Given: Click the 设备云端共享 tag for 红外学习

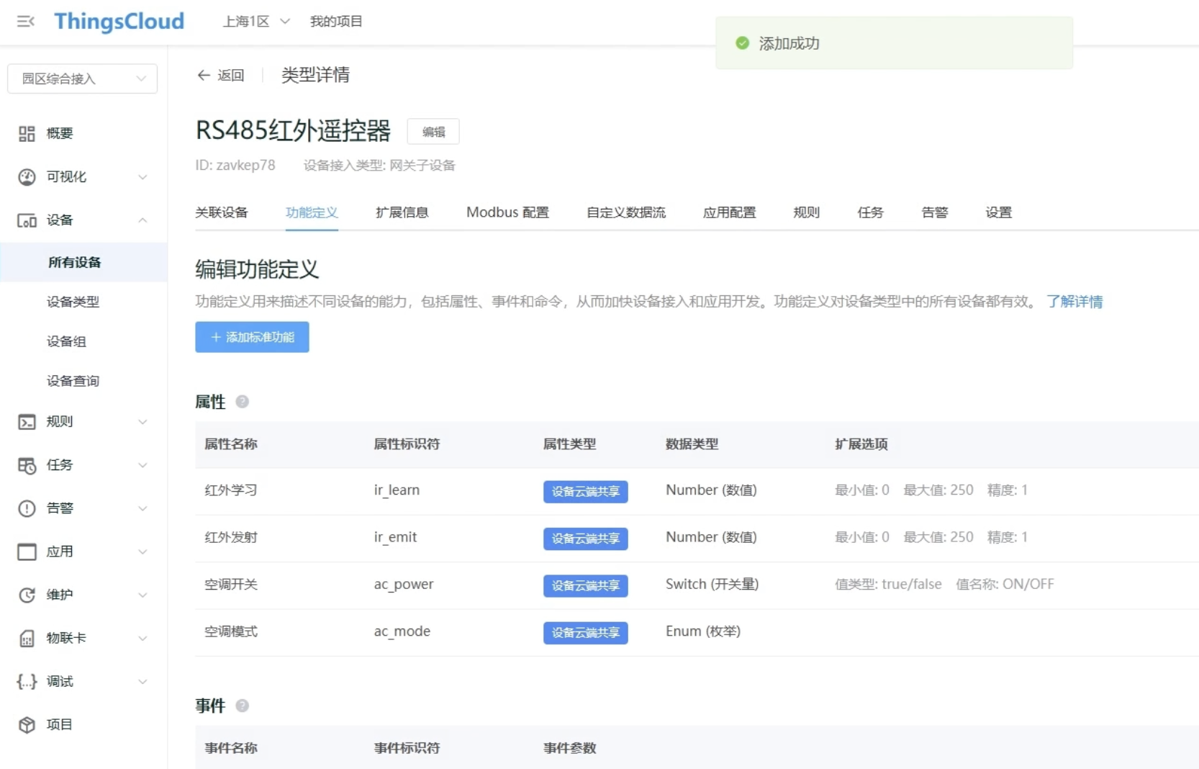Looking at the screenshot, I should tap(586, 492).
